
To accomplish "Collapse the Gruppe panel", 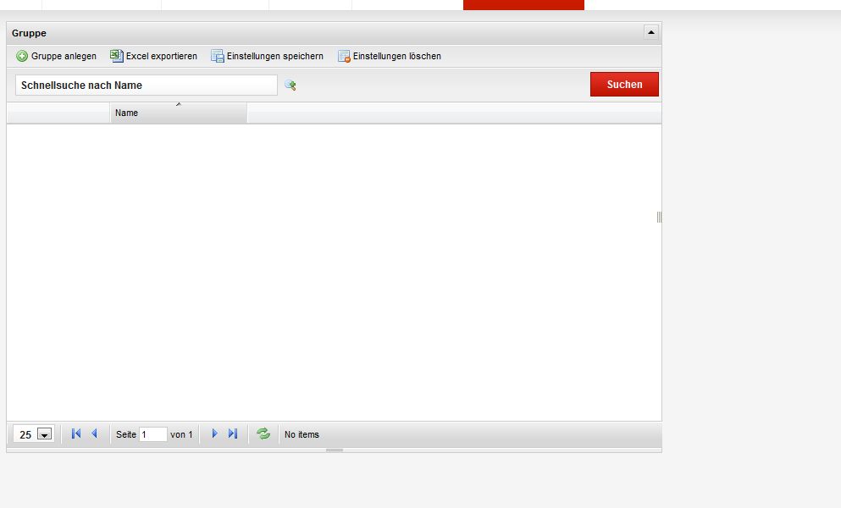I will (x=651, y=33).
